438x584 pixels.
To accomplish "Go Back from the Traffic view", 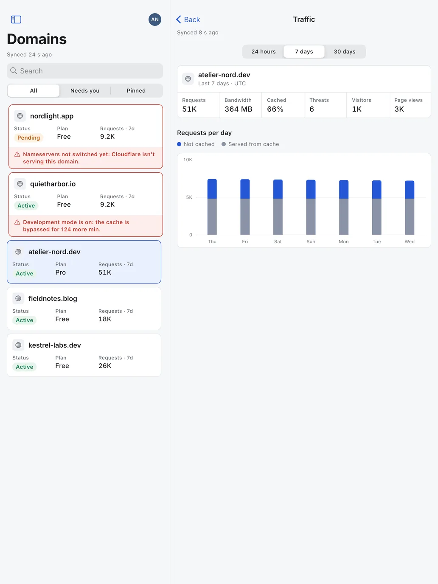I will point(188,20).
